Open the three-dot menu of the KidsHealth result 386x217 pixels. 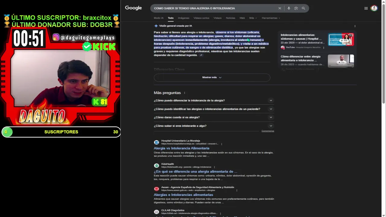214,167
